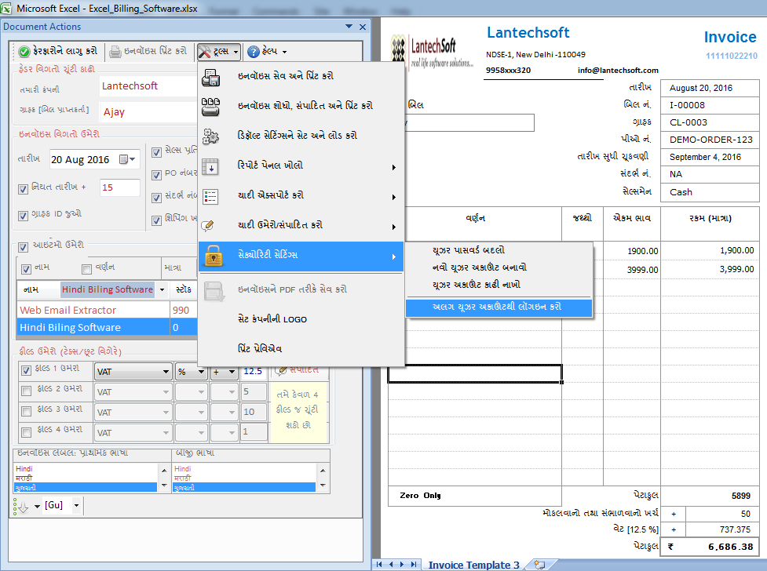767x571 pixels.
Task: Click the security settings padlock icon
Action: tap(214, 256)
